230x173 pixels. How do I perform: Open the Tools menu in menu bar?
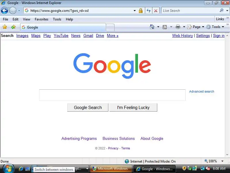click(57, 19)
